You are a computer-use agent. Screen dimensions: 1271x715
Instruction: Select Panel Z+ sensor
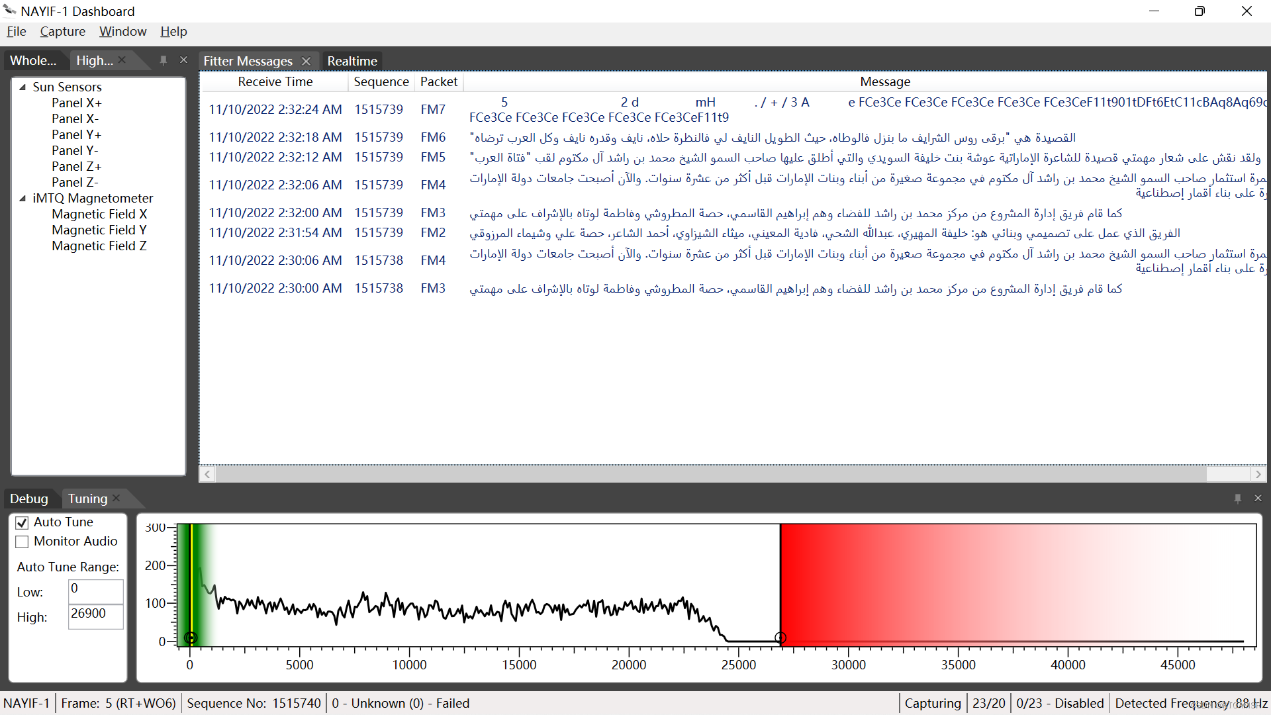[x=77, y=166]
